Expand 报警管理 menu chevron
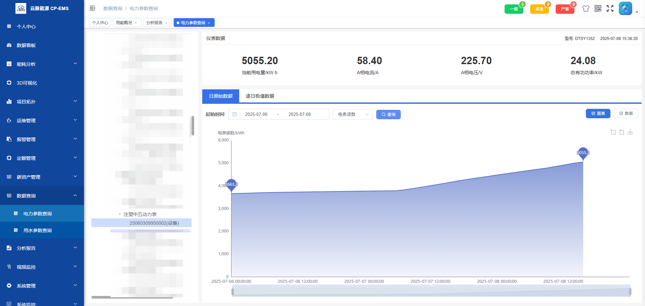This screenshot has width=645, height=306. pos(75,139)
